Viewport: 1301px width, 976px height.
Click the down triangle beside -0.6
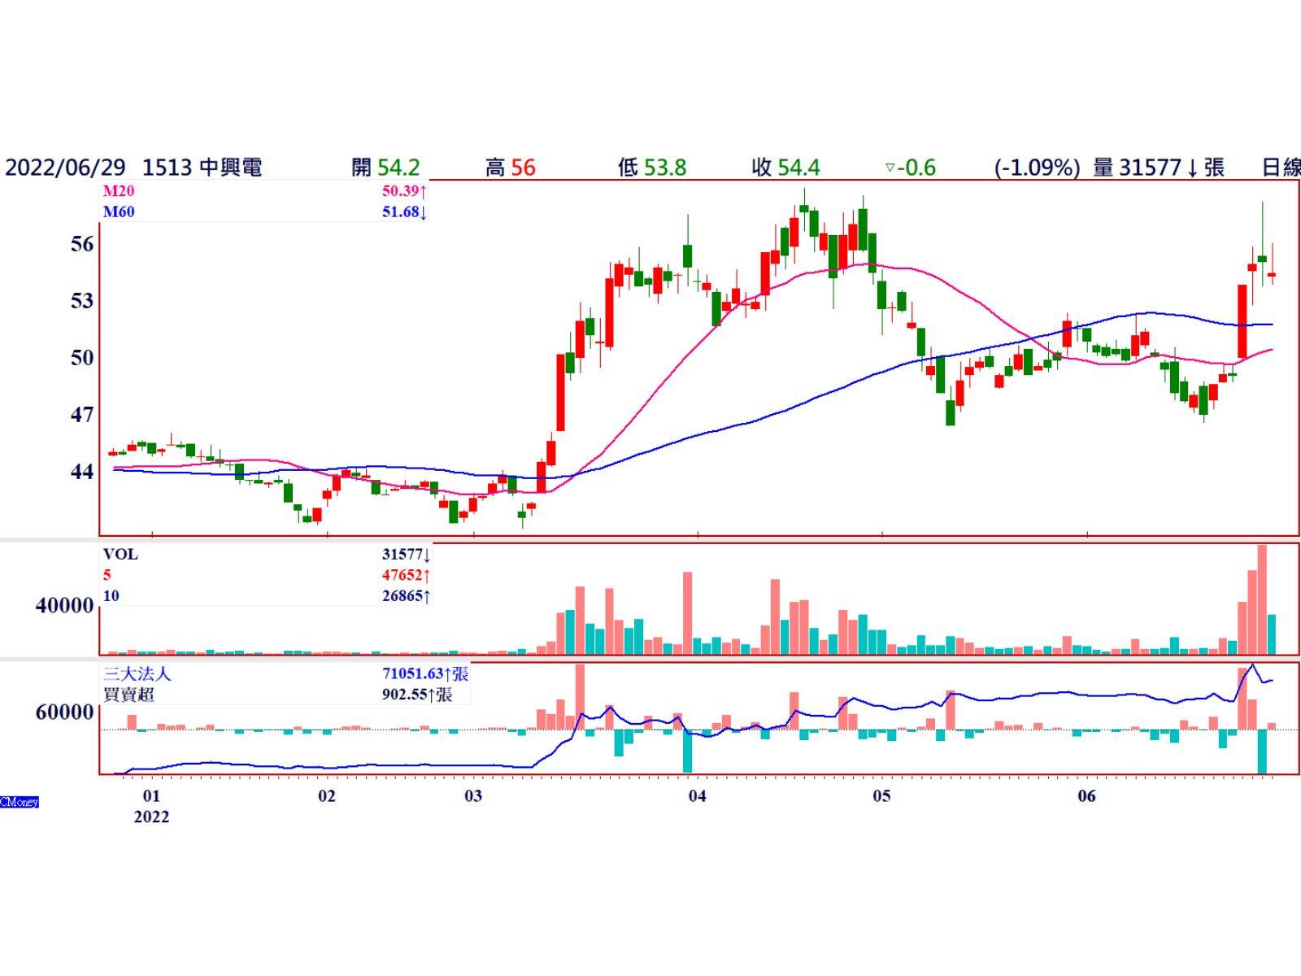[x=890, y=168]
